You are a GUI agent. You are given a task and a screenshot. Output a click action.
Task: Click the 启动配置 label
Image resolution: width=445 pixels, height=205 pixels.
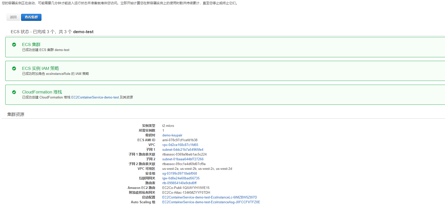[x=149, y=197]
